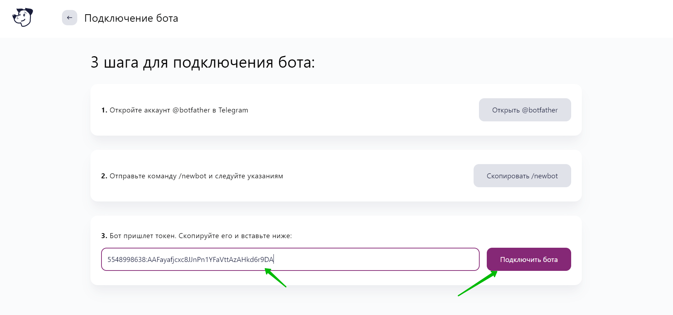Viewport: 673px width, 315px height.
Task: Click the "3 шага для подключения бота" heading
Action: point(203,63)
